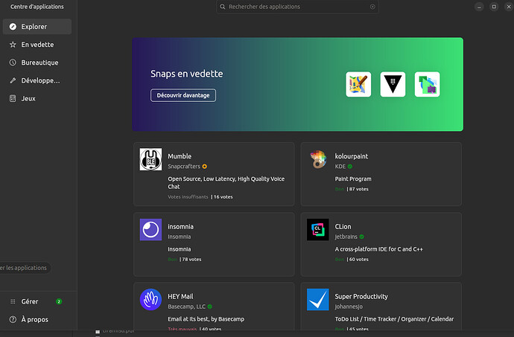Click Découvrir davantage button

pyautogui.click(x=183, y=95)
